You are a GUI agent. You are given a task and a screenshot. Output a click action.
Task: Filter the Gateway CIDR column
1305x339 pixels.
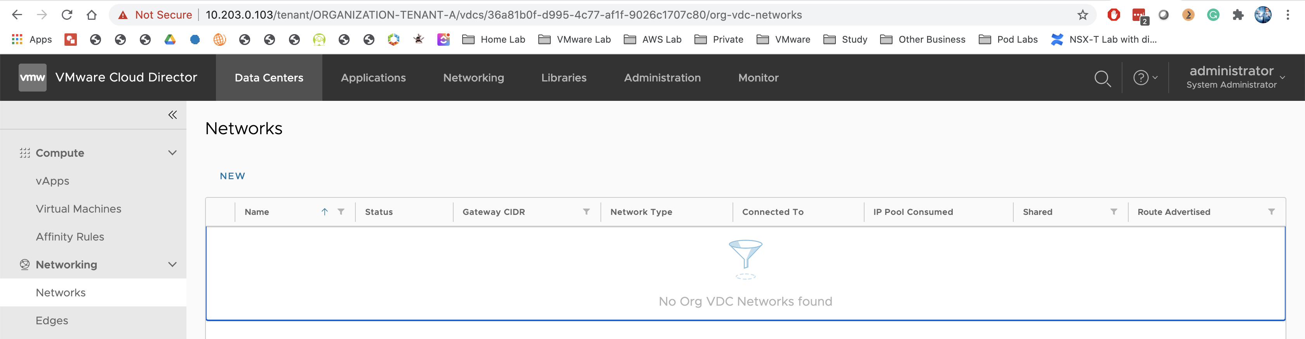pyautogui.click(x=586, y=211)
